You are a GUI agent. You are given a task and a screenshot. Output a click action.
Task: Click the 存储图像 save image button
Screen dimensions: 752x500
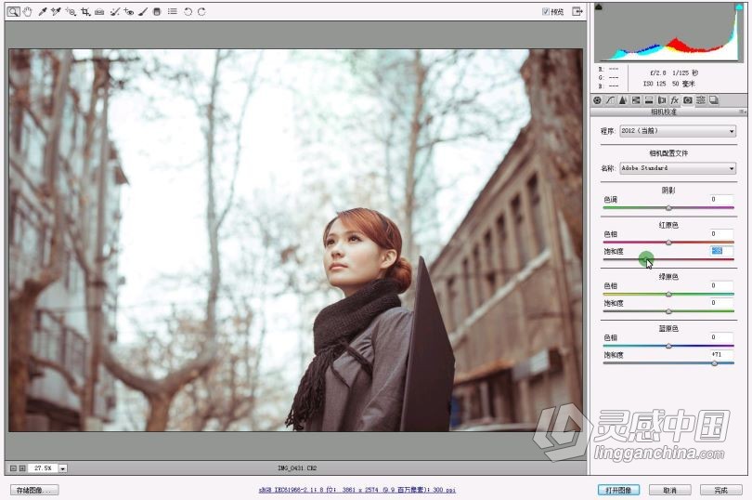click(x=34, y=490)
